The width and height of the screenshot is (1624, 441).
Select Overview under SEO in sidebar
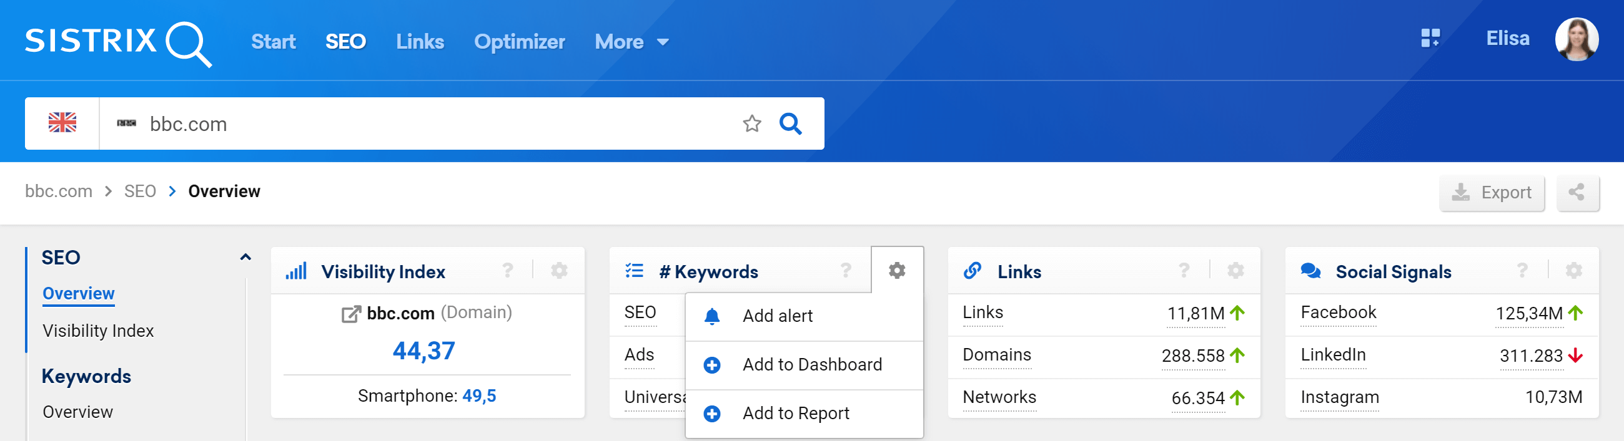[x=79, y=294]
